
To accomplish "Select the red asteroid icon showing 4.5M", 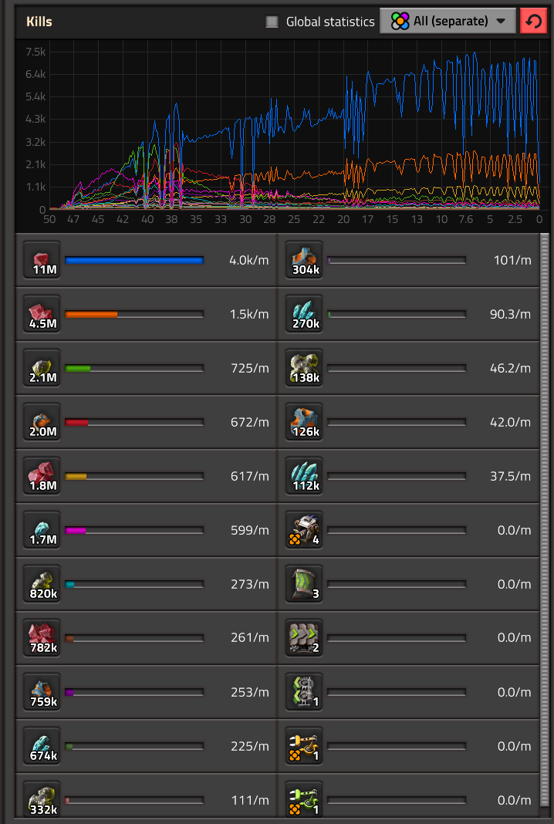I will [42, 314].
